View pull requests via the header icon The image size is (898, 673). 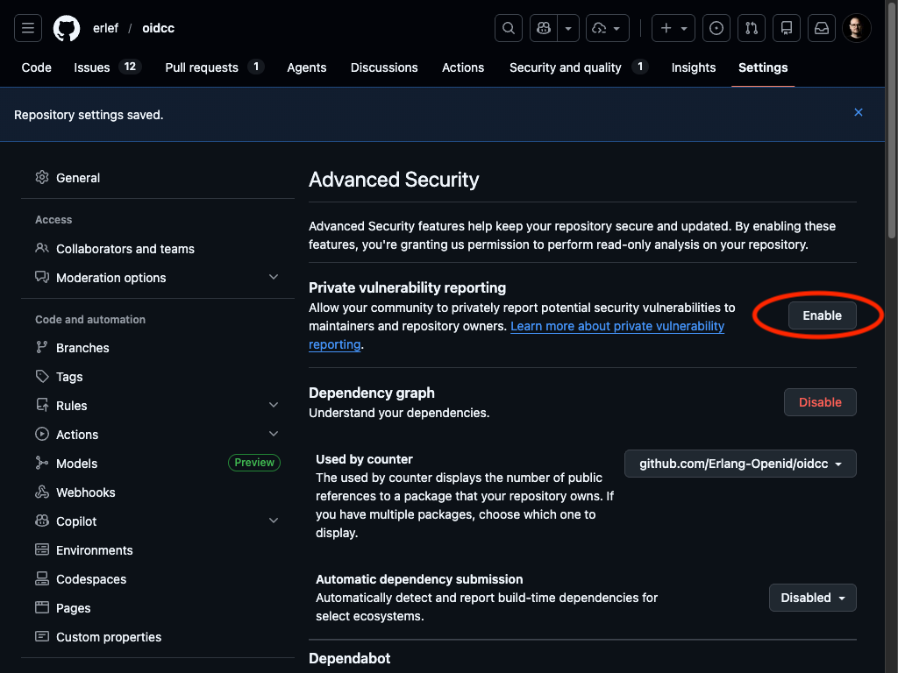coord(752,28)
